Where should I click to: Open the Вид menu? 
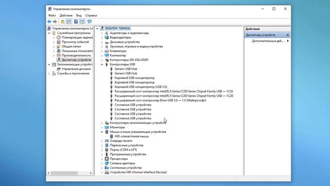click(x=79, y=16)
